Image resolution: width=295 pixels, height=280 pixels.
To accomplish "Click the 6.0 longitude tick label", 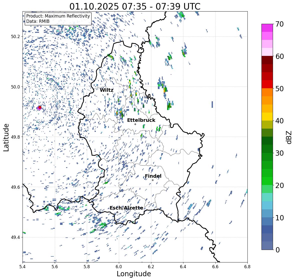I will coord(119,267).
